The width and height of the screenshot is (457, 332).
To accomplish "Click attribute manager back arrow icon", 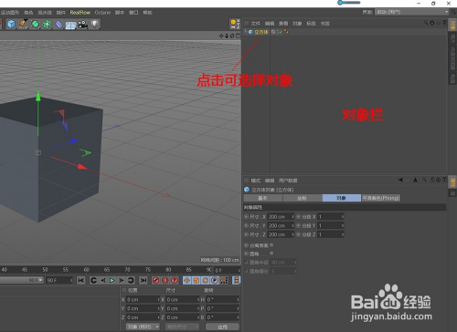I will point(401,180).
